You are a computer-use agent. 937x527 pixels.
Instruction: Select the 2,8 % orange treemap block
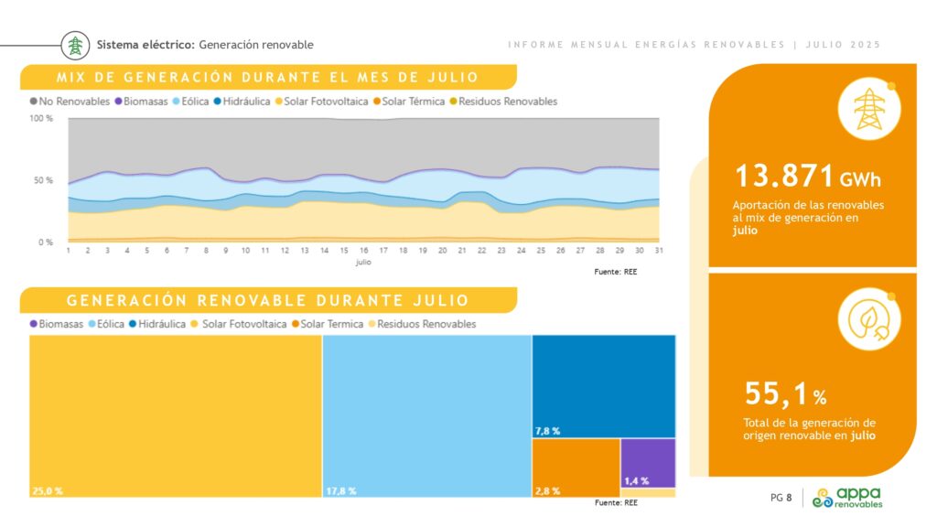coord(576,468)
